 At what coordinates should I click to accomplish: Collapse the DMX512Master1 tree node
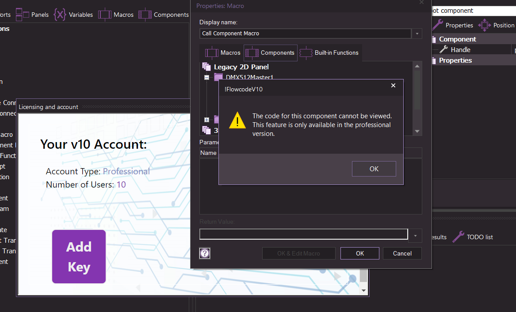206,77
